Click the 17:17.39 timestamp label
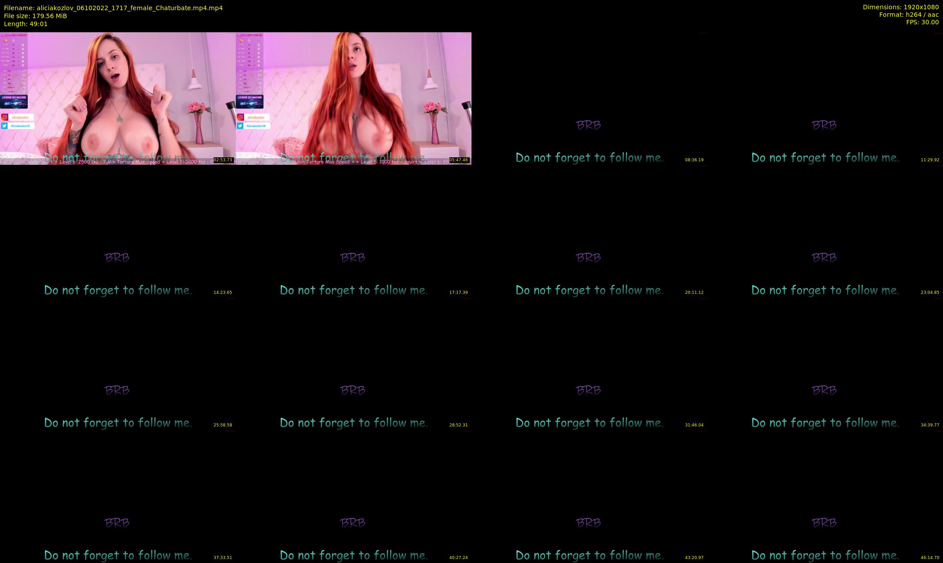This screenshot has height=563, width=943. coord(459,293)
